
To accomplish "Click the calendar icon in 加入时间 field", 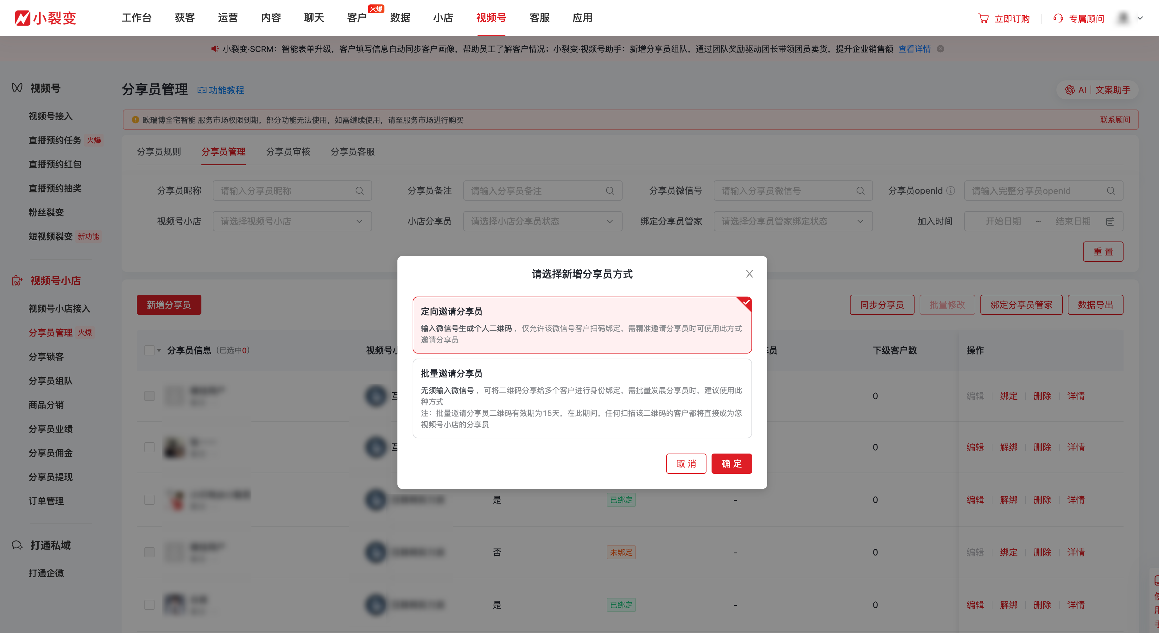I will 1110,221.
